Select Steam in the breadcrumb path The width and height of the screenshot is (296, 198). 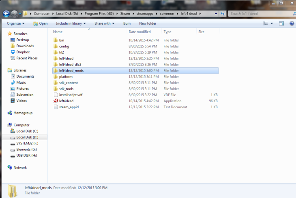point(125,14)
